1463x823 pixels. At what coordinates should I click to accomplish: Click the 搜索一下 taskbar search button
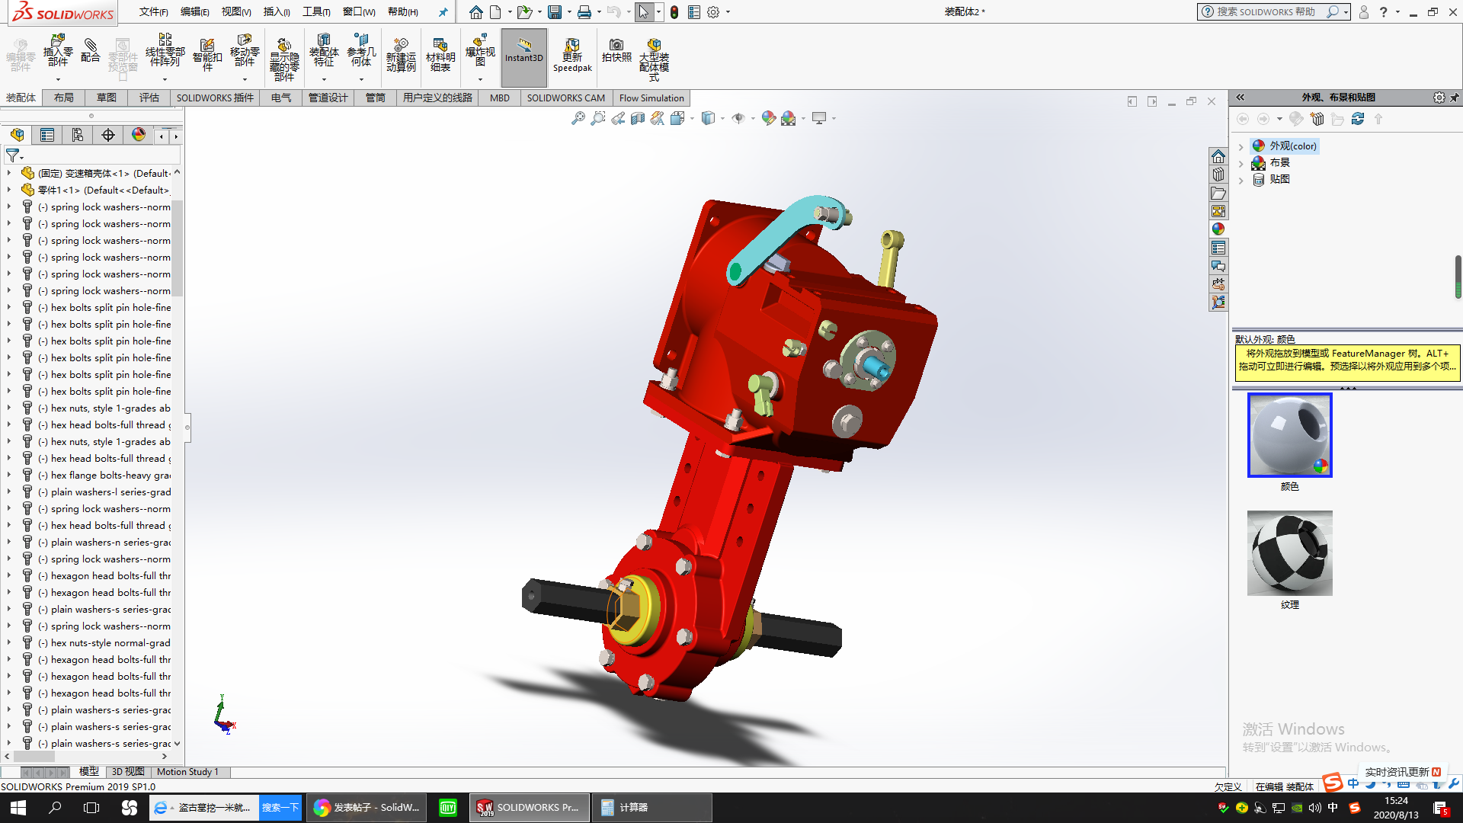[280, 808]
